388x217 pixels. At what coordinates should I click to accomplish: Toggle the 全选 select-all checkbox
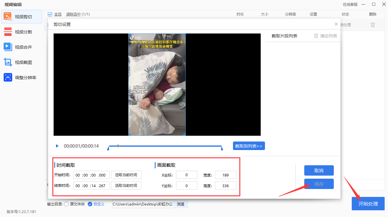(50, 14)
